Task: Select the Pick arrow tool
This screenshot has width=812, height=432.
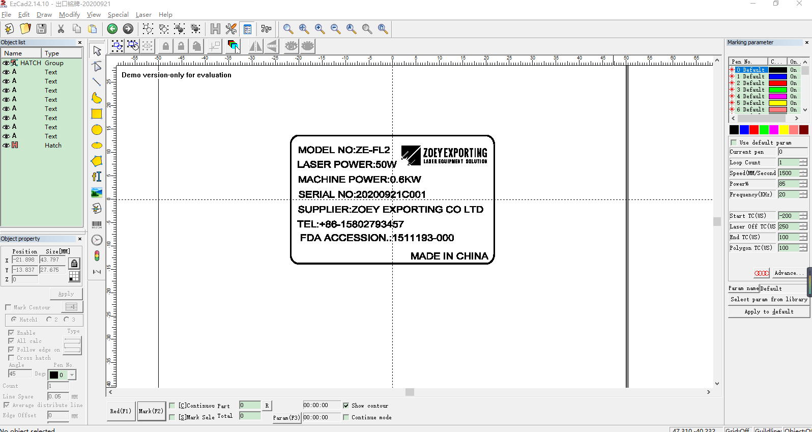Action: click(x=97, y=51)
